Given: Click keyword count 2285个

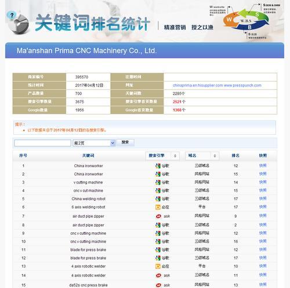Looking at the screenshot, I should click(179, 93).
